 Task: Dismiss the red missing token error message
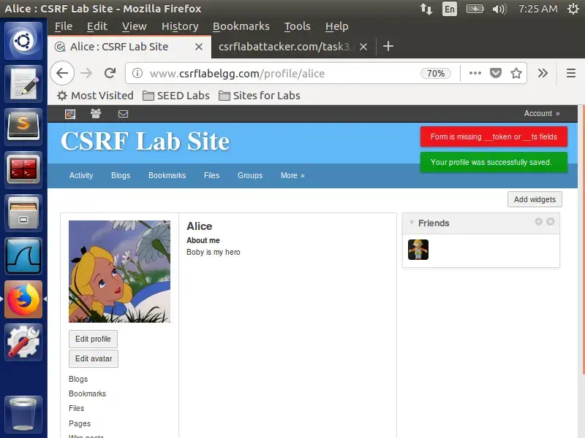494,137
